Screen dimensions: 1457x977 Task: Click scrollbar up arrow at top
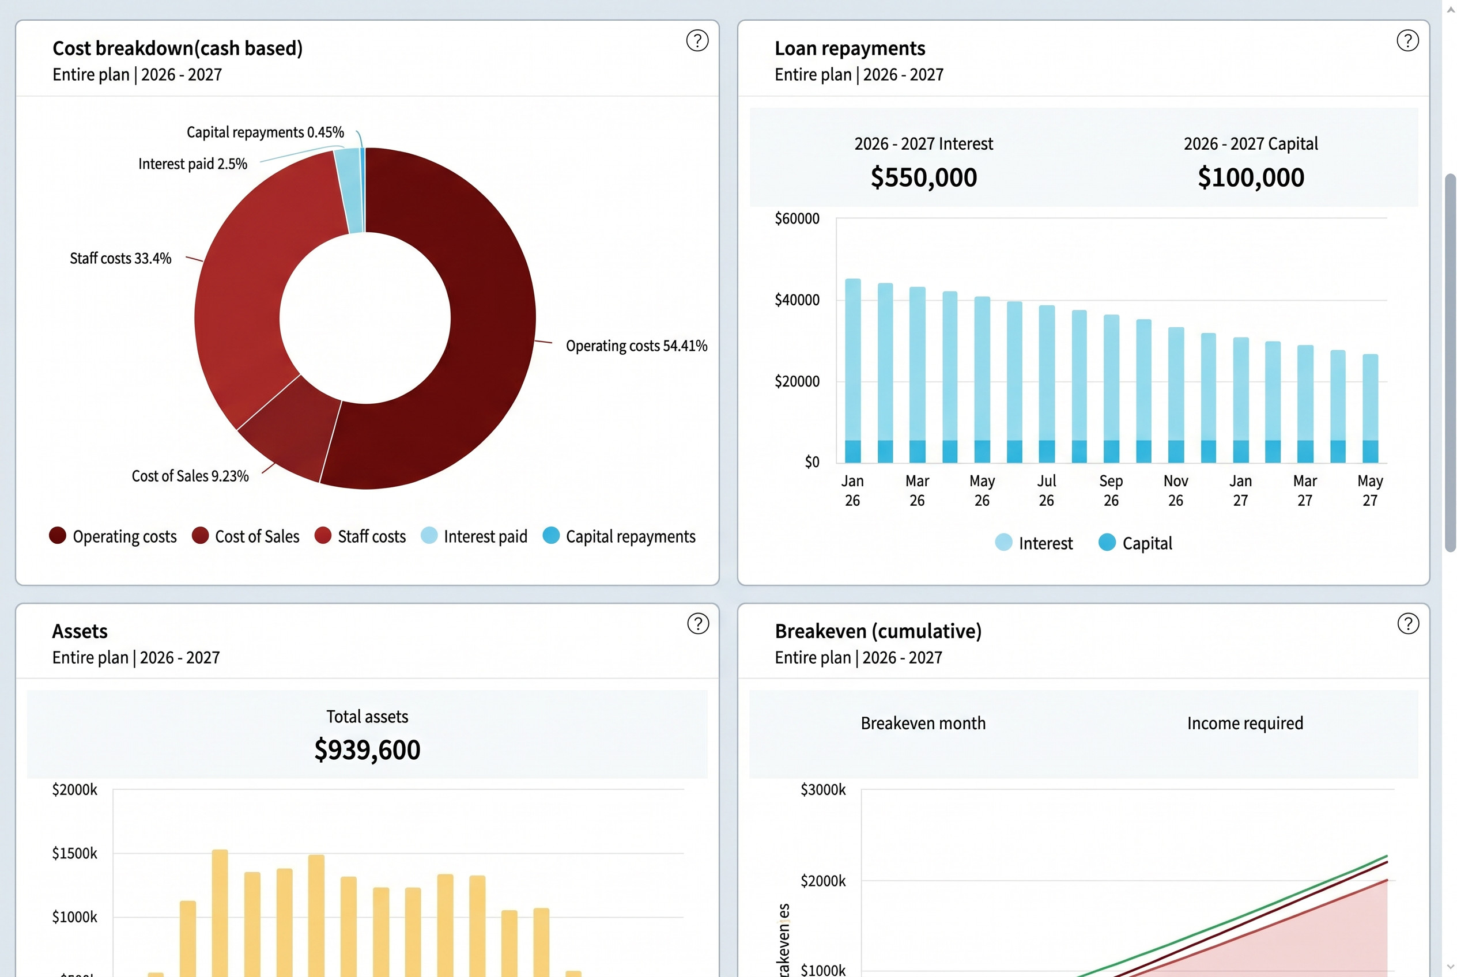tap(1450, 9)
